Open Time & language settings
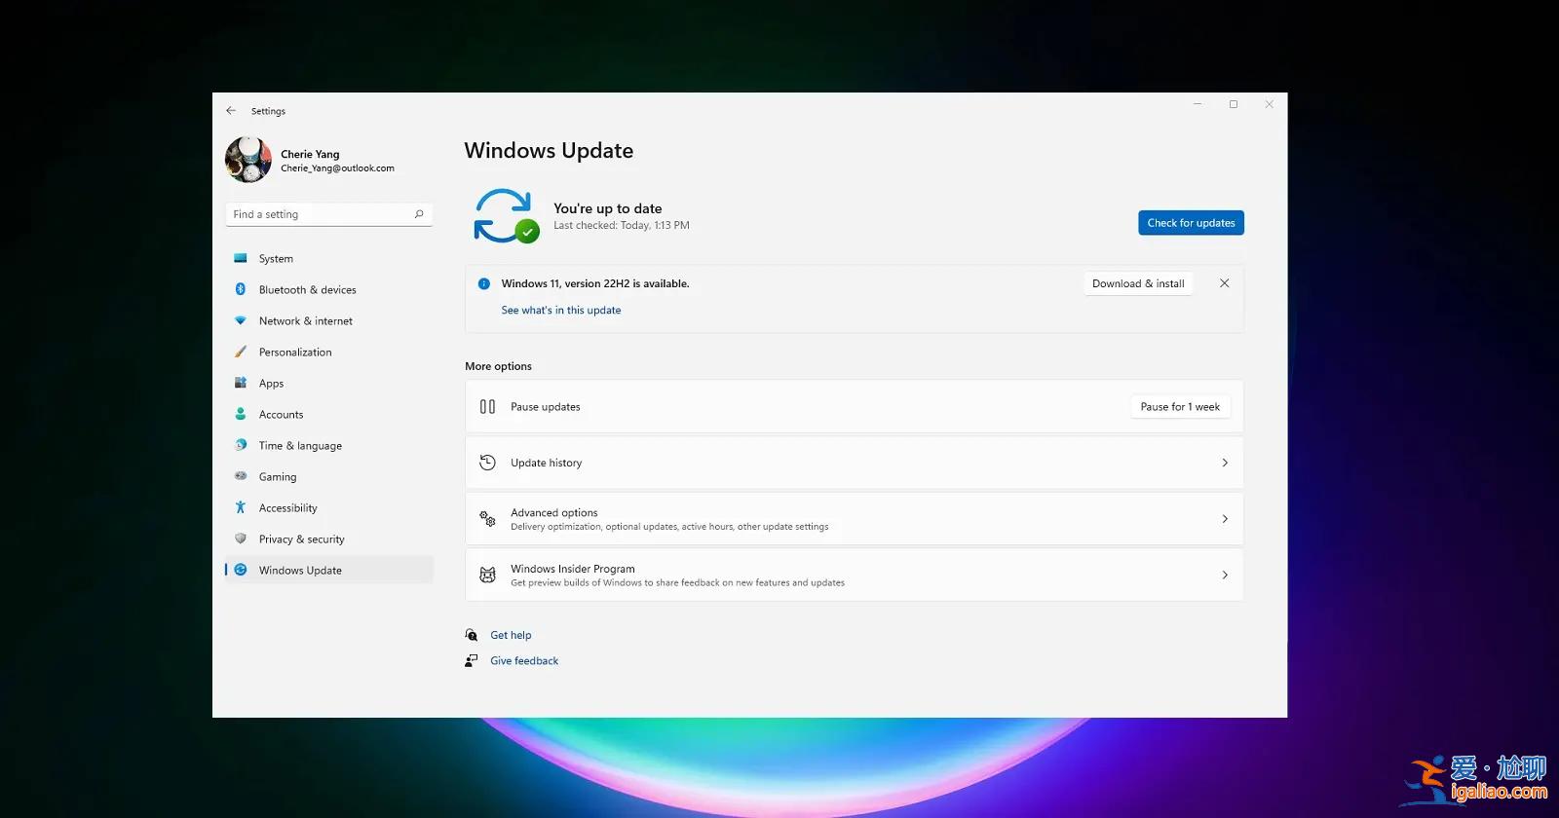This screenshot has width=1559, height=818. pos(300,446)
